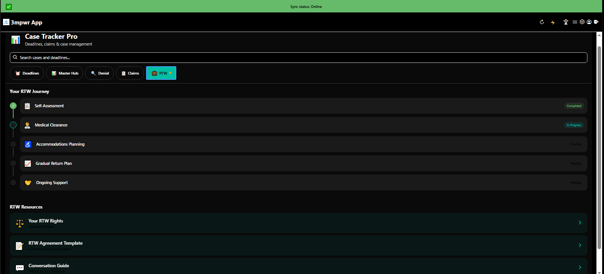Click the yellow lightning bolt icon
Image resolution: width=604 pixels, height=274 pixels.
[553, 23]
